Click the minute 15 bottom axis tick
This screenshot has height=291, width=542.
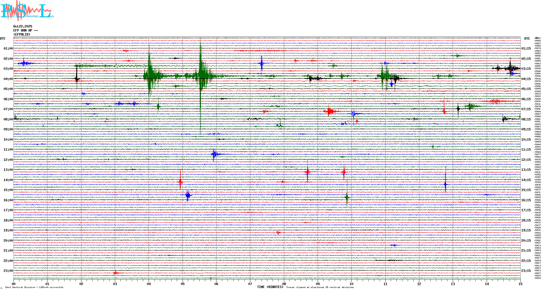(520, 284)
